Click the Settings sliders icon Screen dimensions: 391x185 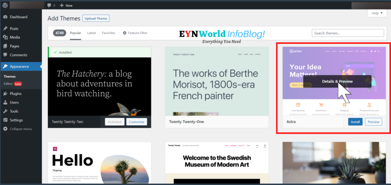5,120
